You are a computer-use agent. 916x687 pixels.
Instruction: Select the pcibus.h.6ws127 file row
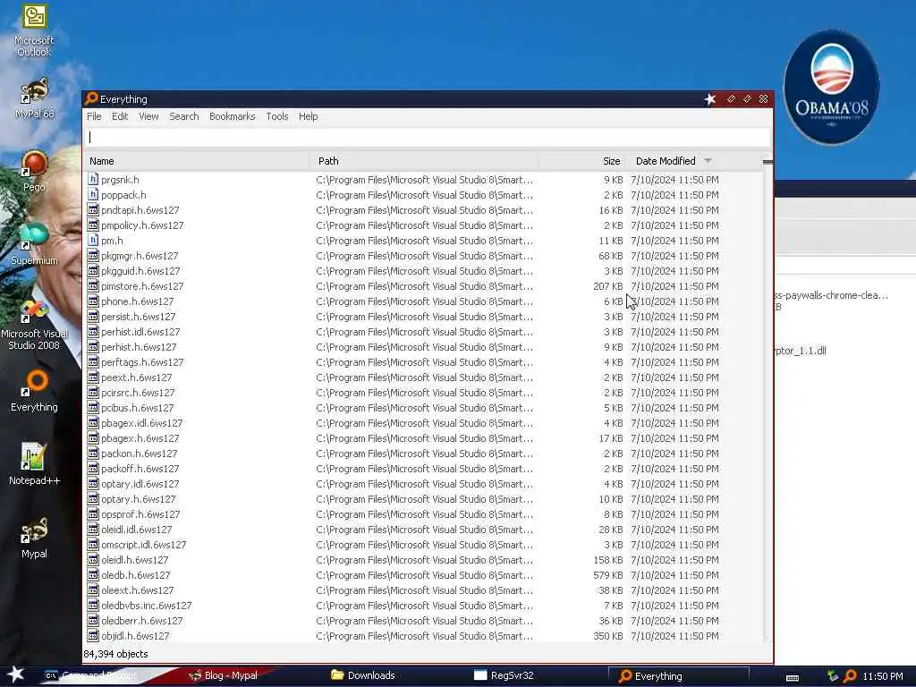pyautogui.click(x=423, y=408)
